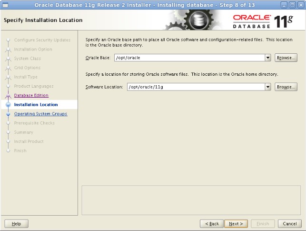This screenshot has width=306, height=231.
Task: Click the Summary step label
Action: click(x=23, y=132)
